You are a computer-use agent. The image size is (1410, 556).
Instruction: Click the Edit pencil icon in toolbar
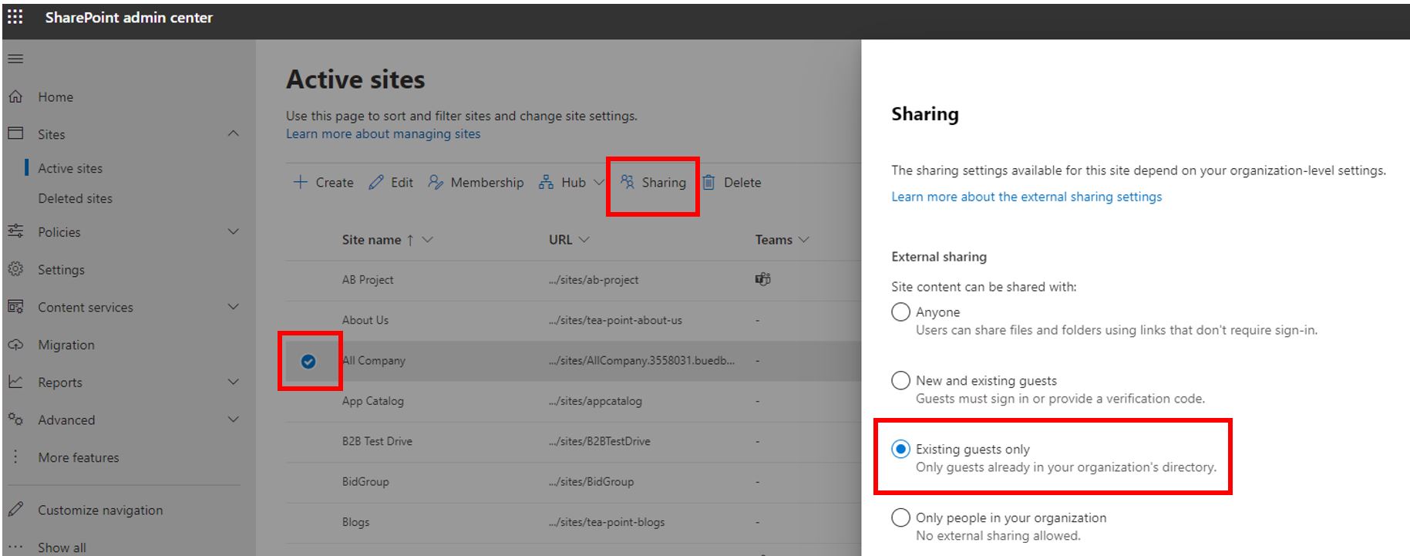point(376,182)
